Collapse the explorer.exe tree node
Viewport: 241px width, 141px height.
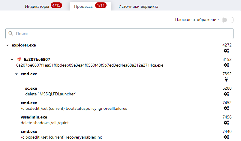7,45
